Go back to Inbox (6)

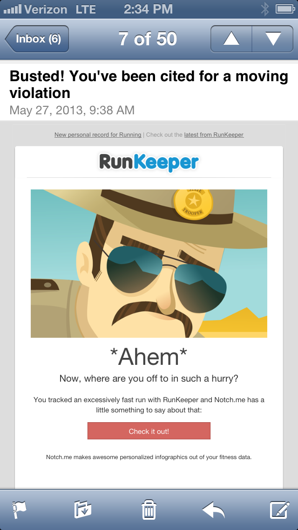[x=37, y=39]
